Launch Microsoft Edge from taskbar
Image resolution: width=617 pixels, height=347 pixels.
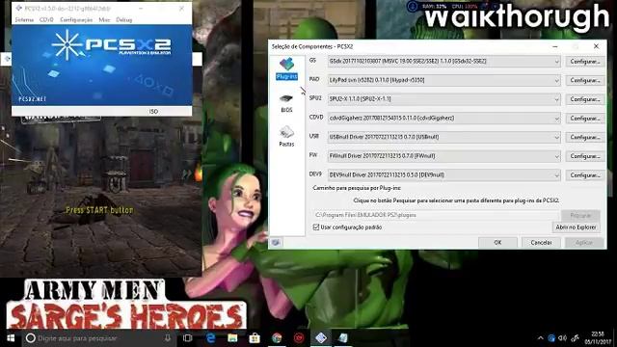210,338
